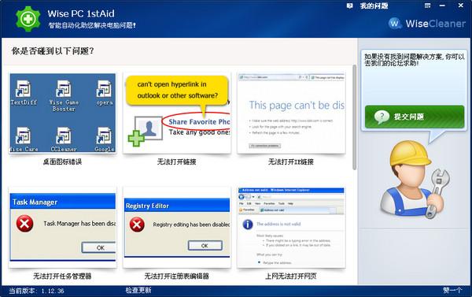The width and height of the screenshot is (472, 297).
Task: Select the 无法打开IE链接 thumbnail
Action: (x=291, y=113)
